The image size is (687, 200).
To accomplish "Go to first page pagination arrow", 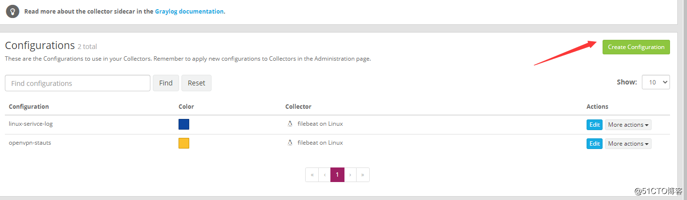I will (x=312, y=175).
